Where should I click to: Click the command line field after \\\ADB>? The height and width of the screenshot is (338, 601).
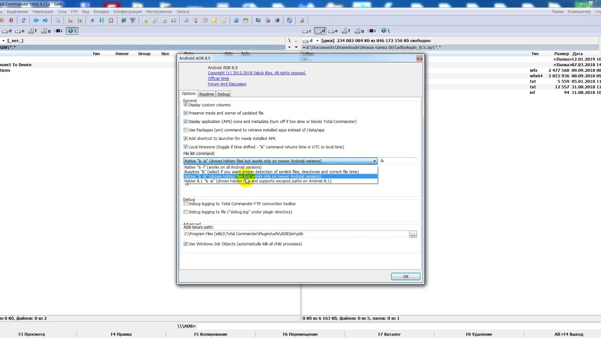(x=398, y=326)
